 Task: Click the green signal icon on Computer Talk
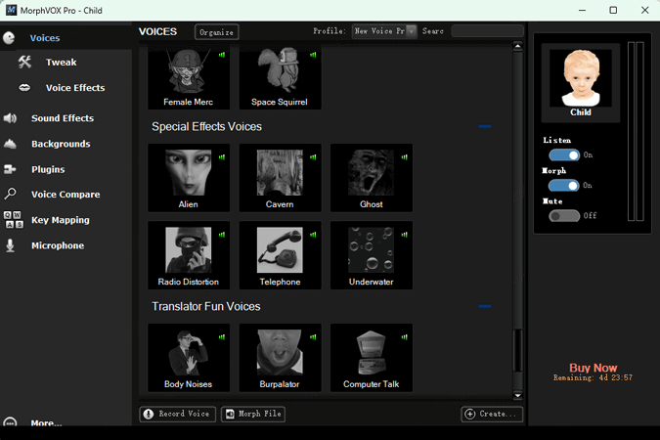coord(405,336)
